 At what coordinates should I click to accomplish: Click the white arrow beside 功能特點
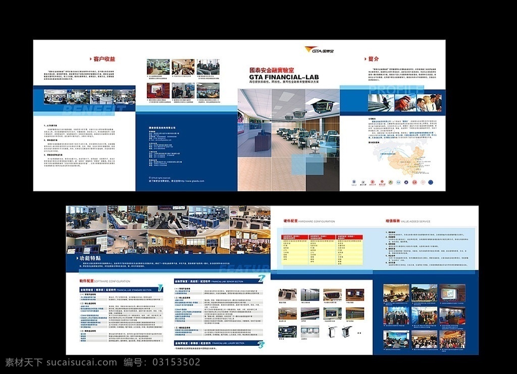click(x=77, y=259)
